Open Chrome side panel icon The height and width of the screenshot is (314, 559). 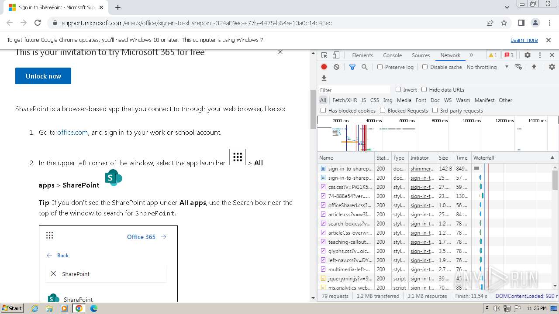(x=521, y=23)
